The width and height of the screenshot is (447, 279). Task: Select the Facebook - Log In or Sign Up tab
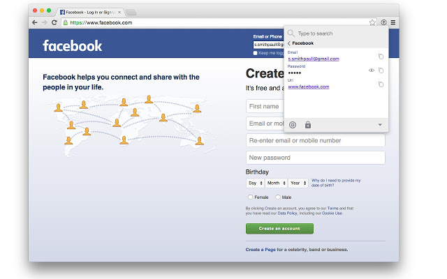(x=90, y=13)
